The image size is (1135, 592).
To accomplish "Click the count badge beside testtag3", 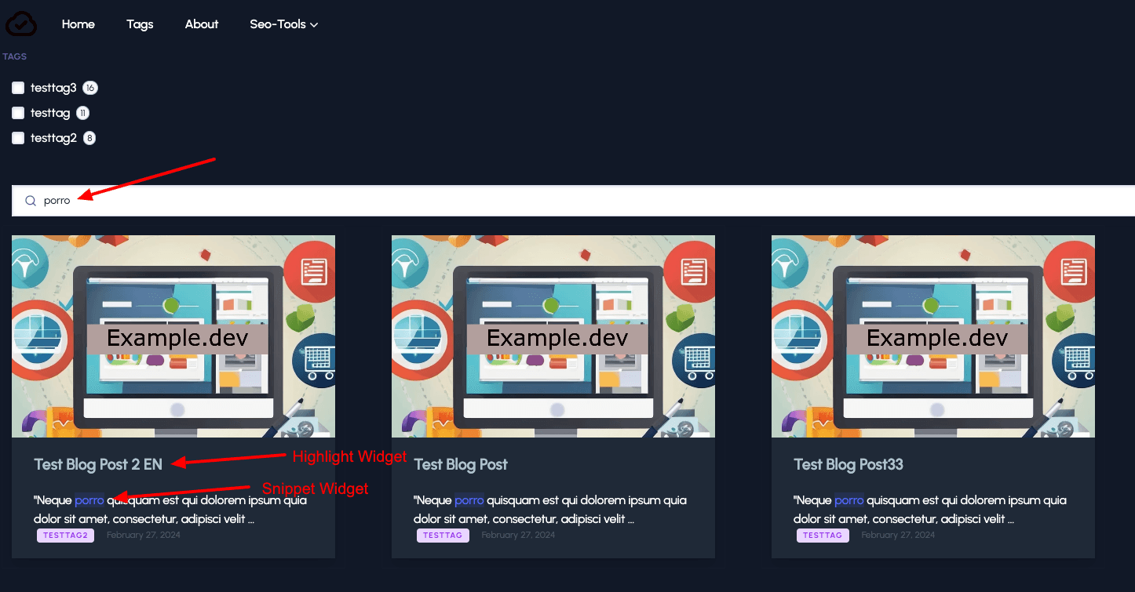I will click(x=90, y=88).
